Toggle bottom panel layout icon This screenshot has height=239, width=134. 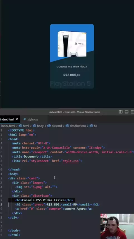[x=126, y=112]
